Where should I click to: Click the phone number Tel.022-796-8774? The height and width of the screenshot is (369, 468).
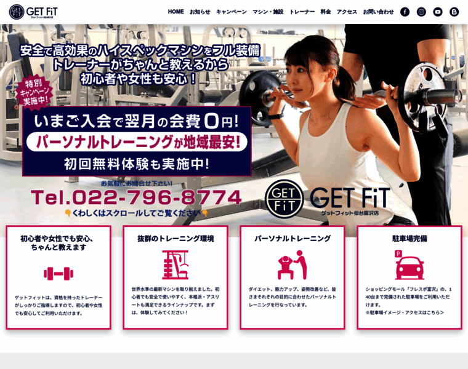136,197
